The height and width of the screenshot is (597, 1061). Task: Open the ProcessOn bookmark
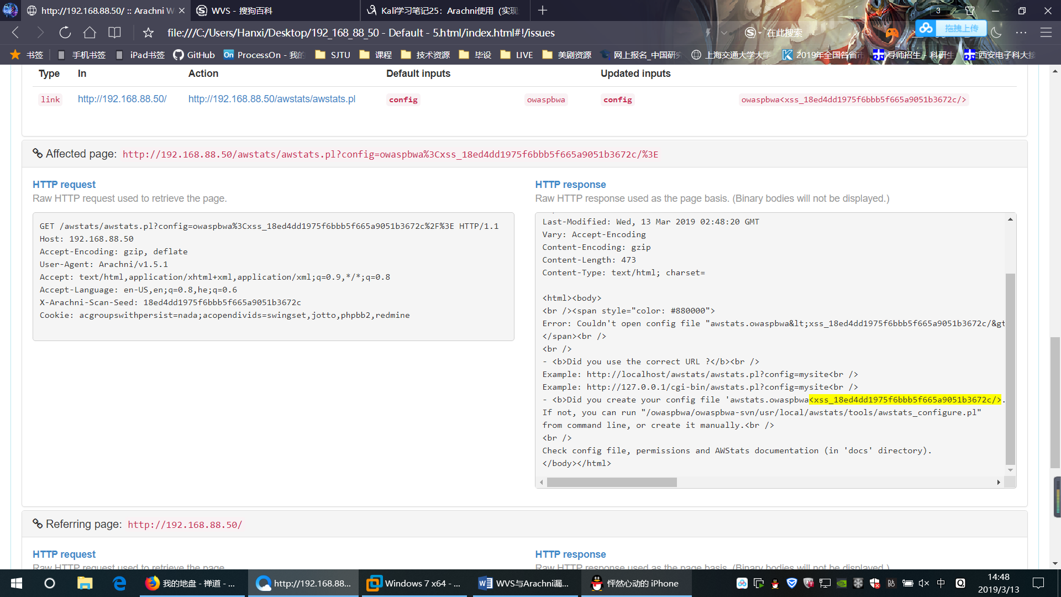[264, 55]
